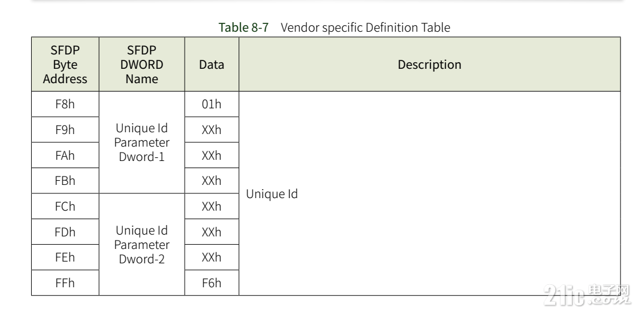This screenshot has width=636, height=310.
Task: Click the FEh byte address cell
Action: (65, 257)
